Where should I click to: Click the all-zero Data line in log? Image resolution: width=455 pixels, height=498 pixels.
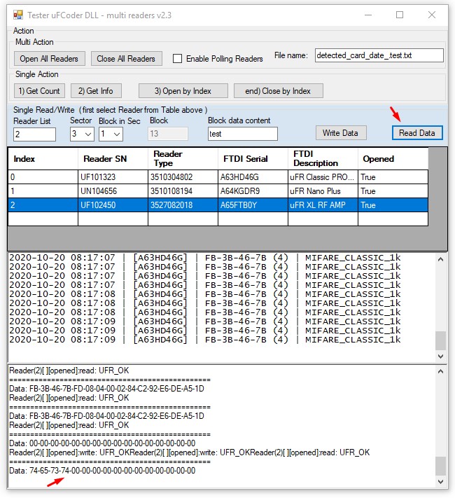[x=102, y=443]
